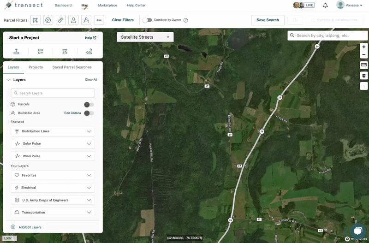
Task: Click the map ruler measure tool
Action: pos(363,65)
